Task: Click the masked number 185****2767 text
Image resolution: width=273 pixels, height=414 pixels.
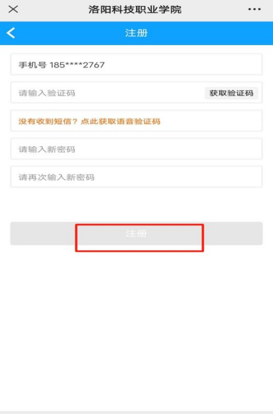Action: click(77, 65)
